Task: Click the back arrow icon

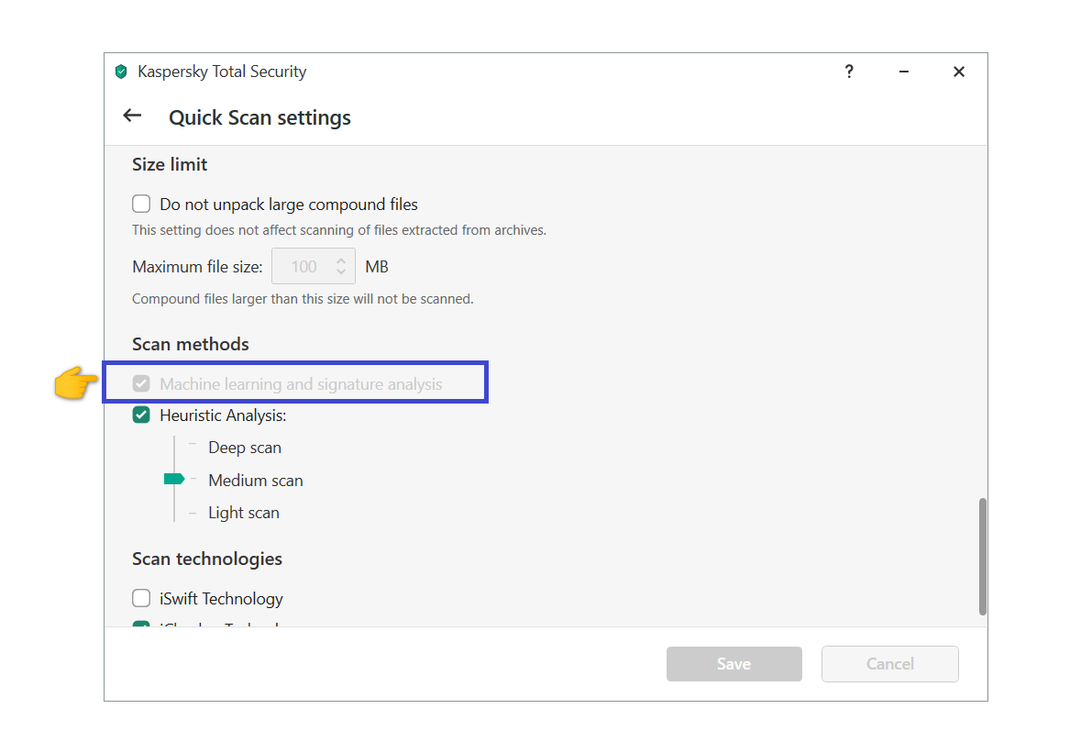Action: (133, 116)
